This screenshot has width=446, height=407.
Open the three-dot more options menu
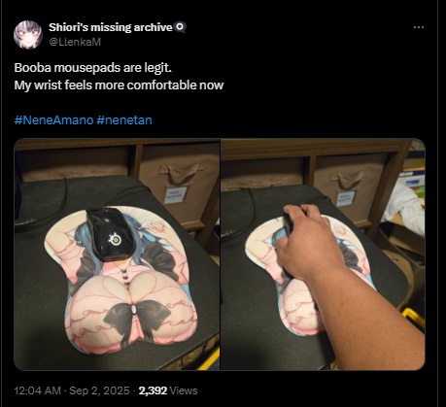[419, 27]
